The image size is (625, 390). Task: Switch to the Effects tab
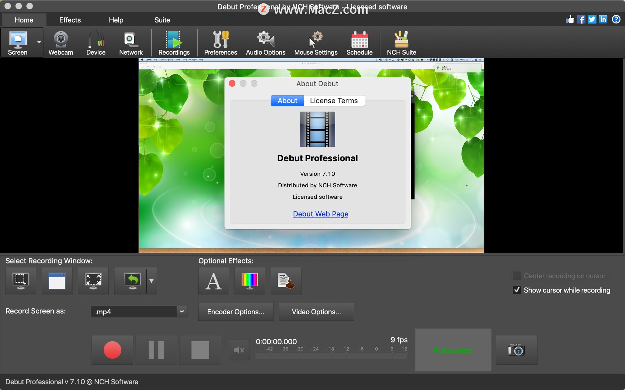coord(70,20)
